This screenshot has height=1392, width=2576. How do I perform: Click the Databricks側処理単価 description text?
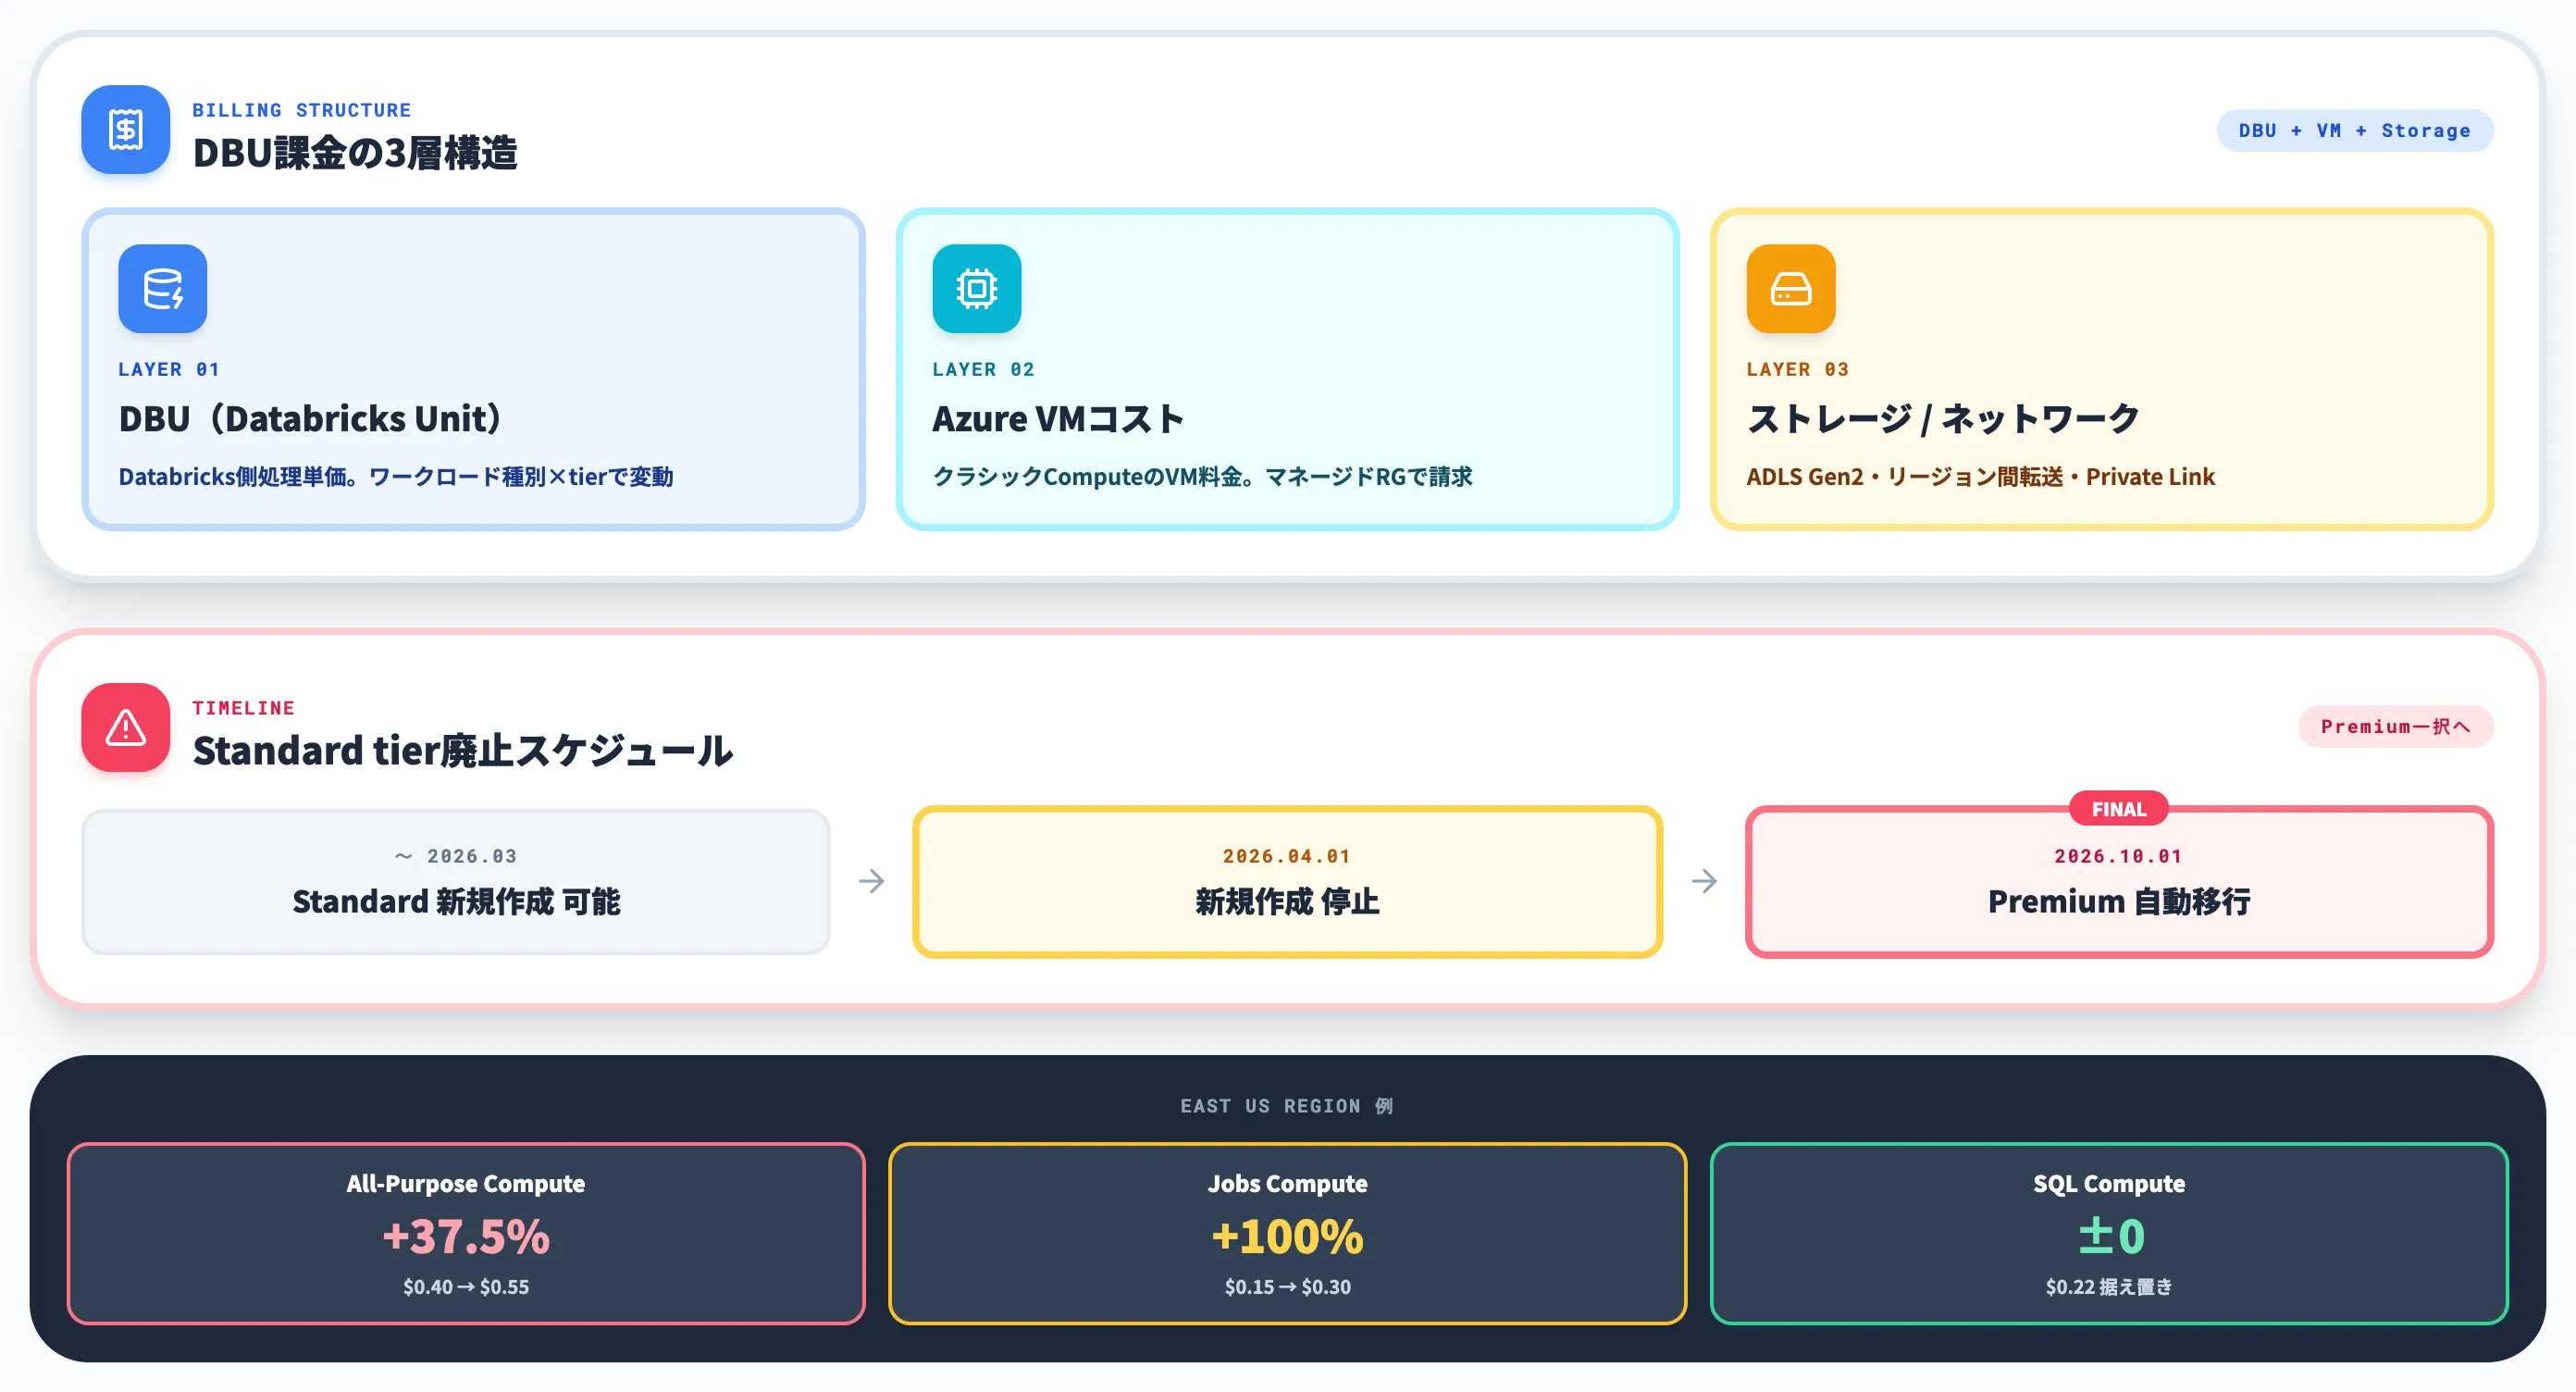[396, 476]
